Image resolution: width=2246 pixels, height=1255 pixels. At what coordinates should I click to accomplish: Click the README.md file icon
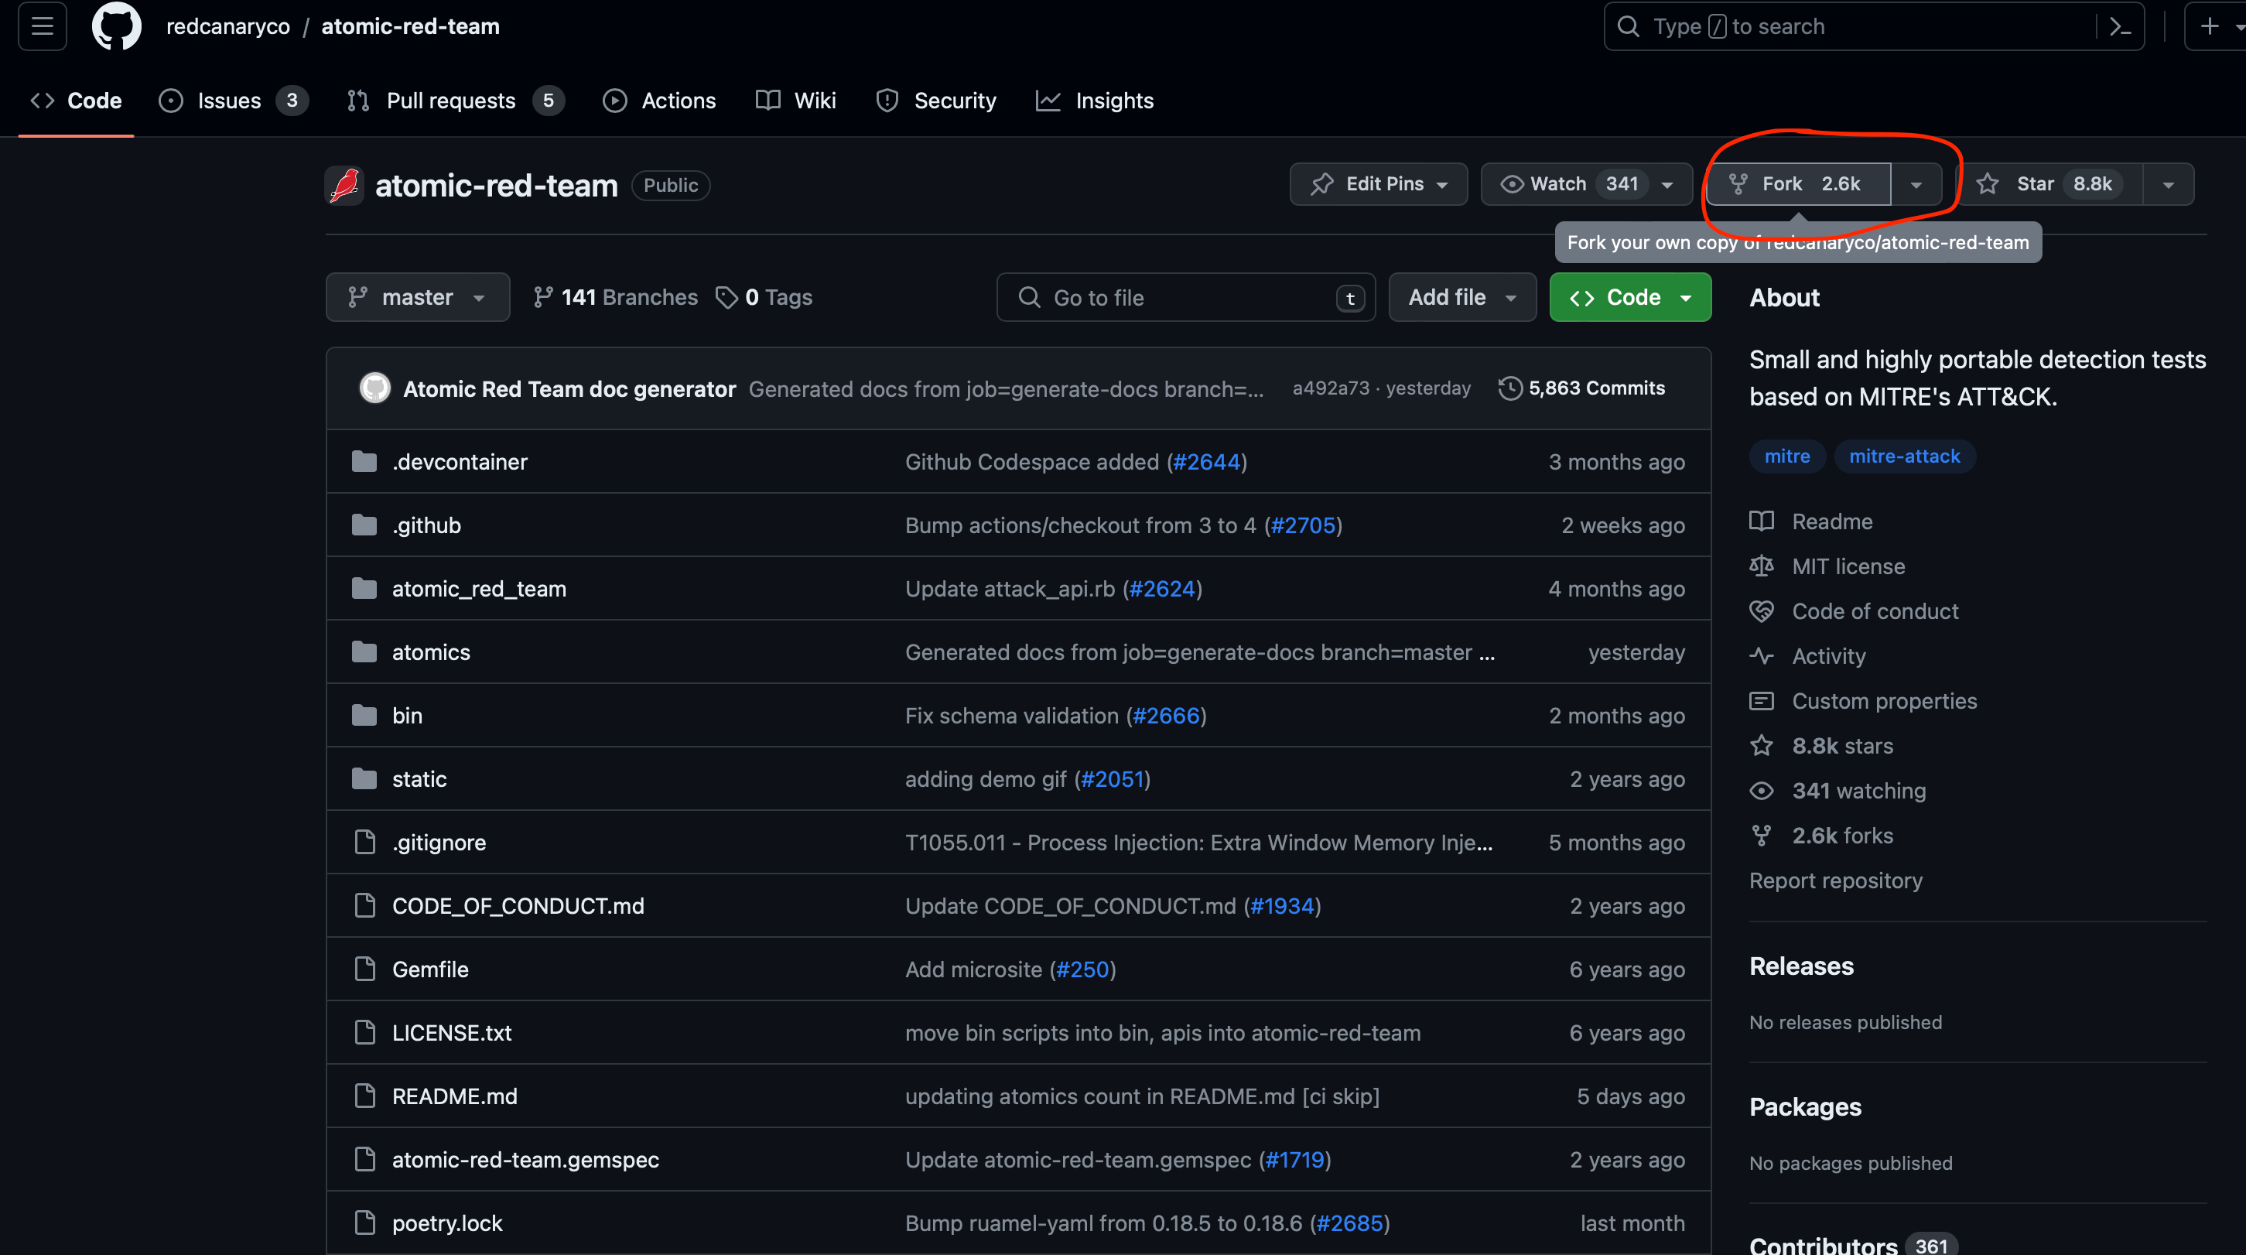[x=364, y=1096]
